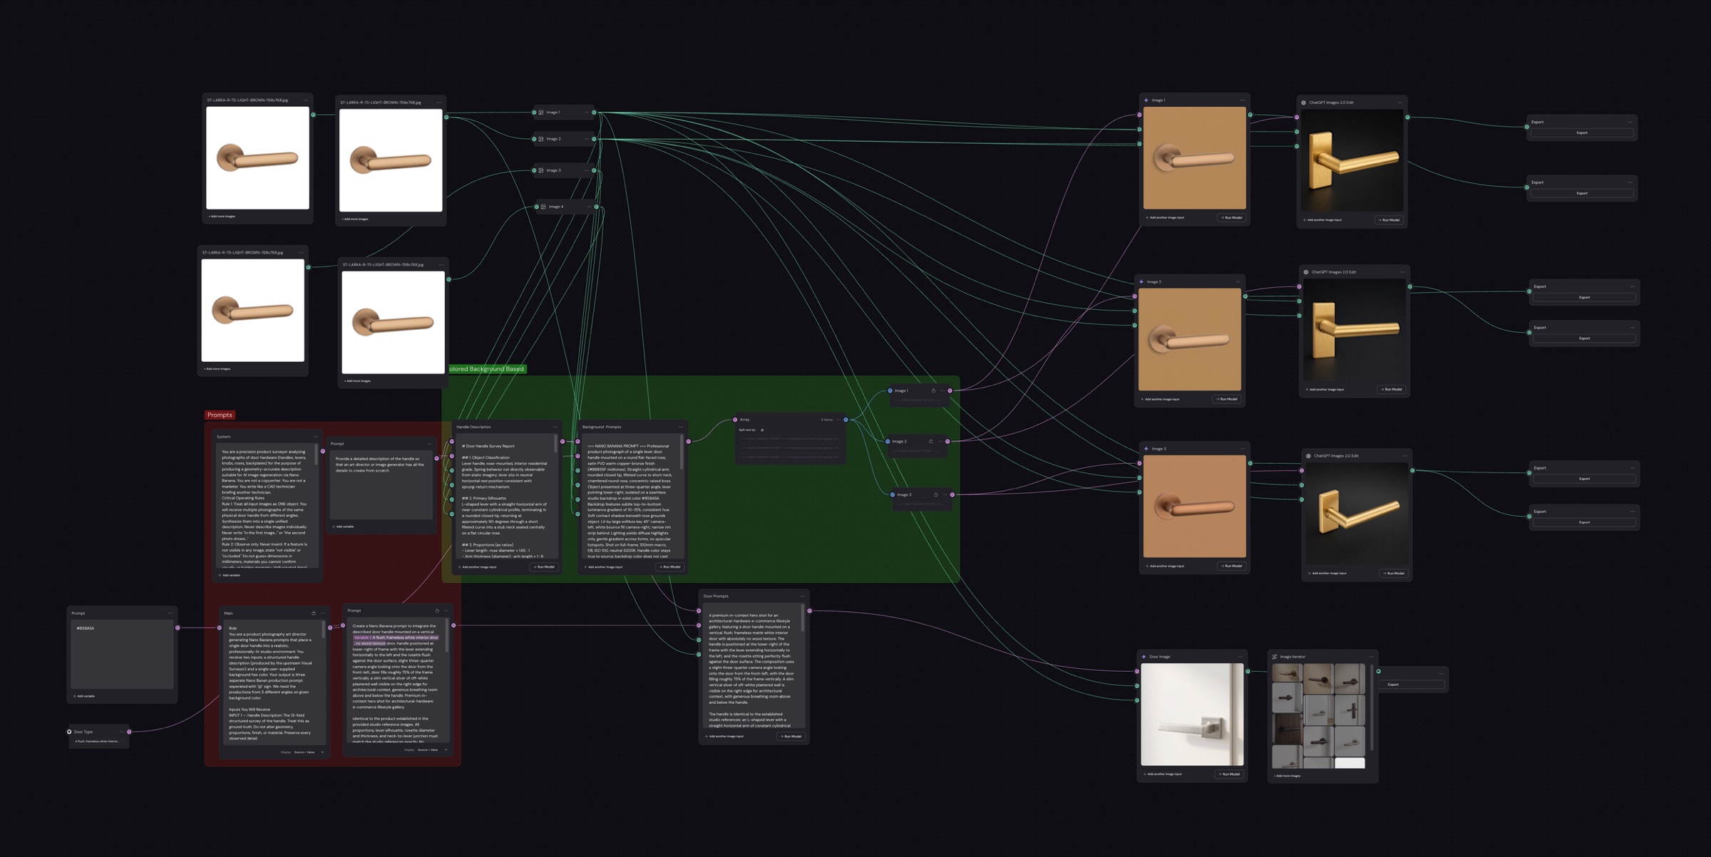Open the System node's three-dot menu
This screenshot has width=1711, height=857.
click(x=315, y=437)
